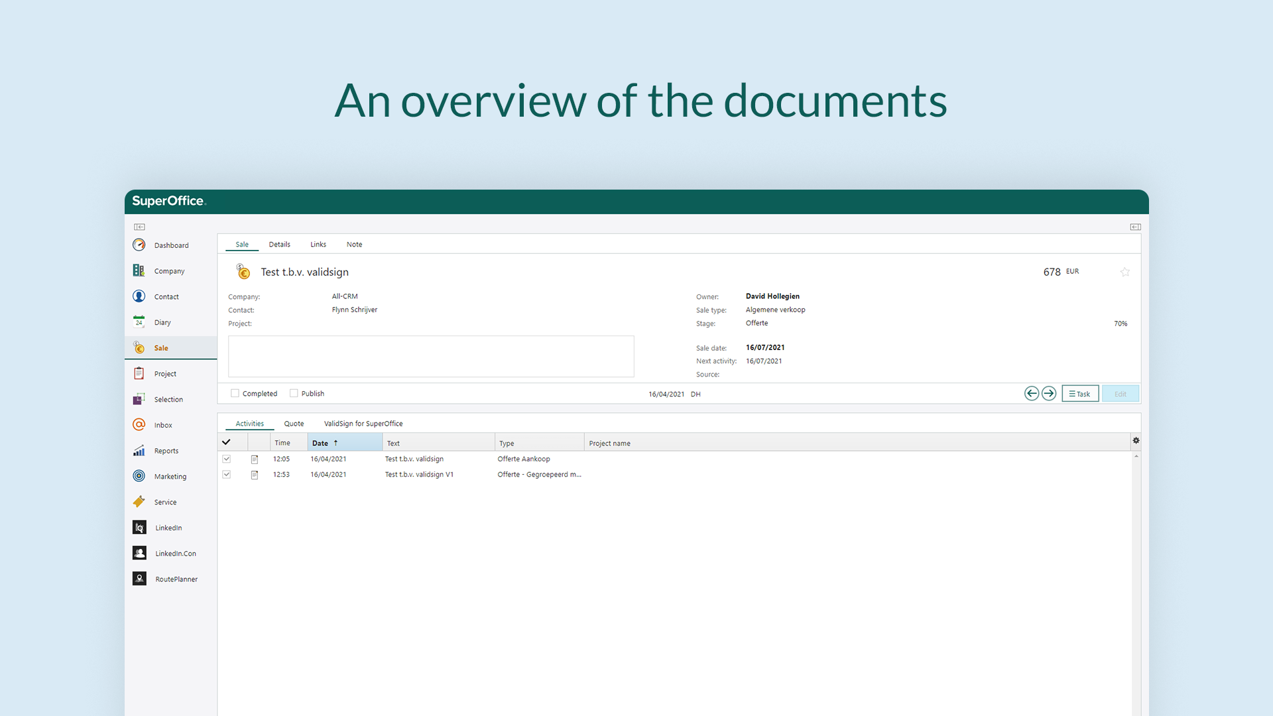Open the Service ticket icon
Viewport: 1273px width, 716px height.
point(139,502)
